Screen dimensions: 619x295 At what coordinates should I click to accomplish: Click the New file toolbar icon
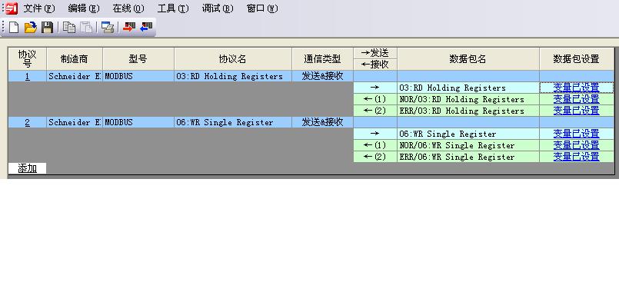coord(14,27)
